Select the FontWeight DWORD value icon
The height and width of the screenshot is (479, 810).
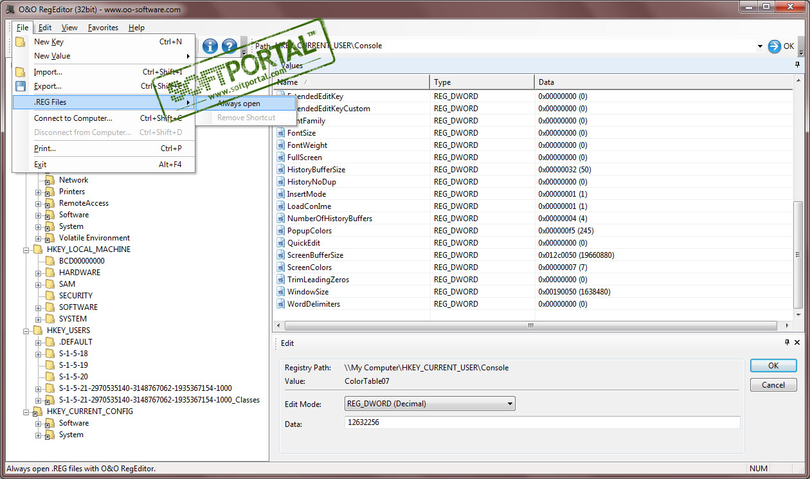click(280, 145)
